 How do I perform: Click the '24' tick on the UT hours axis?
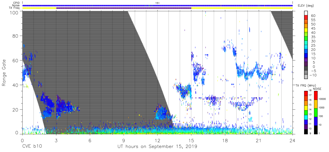pyautogui.click(x=293, y=140)
